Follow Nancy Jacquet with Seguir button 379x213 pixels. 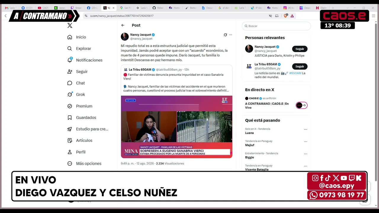click(x=300, y=49)
